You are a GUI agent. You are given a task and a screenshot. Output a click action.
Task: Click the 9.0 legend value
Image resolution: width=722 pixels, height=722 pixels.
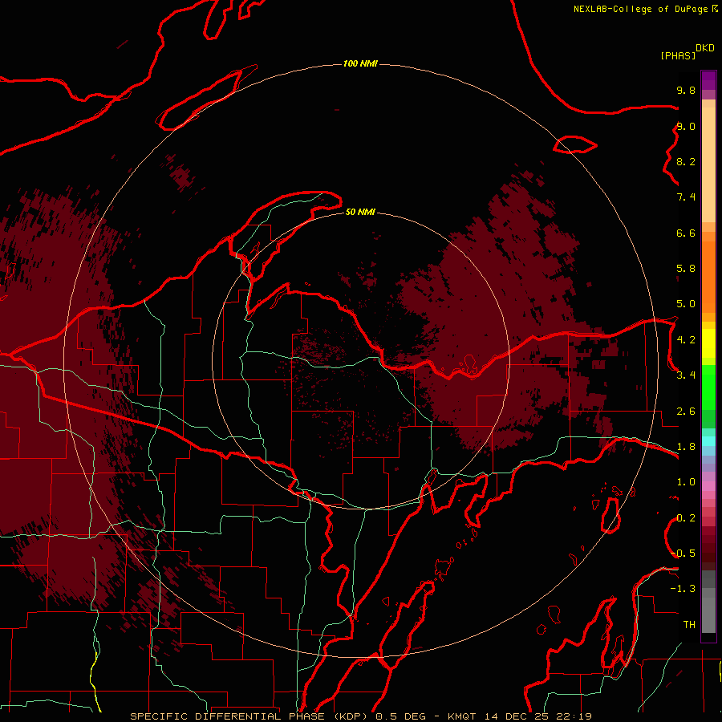[x=686, y=126]
